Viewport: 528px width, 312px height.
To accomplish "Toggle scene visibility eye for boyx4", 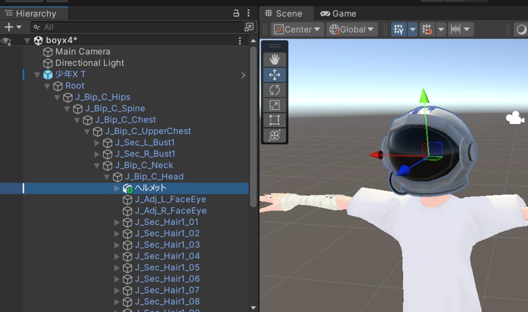I will tap(6, 41).
